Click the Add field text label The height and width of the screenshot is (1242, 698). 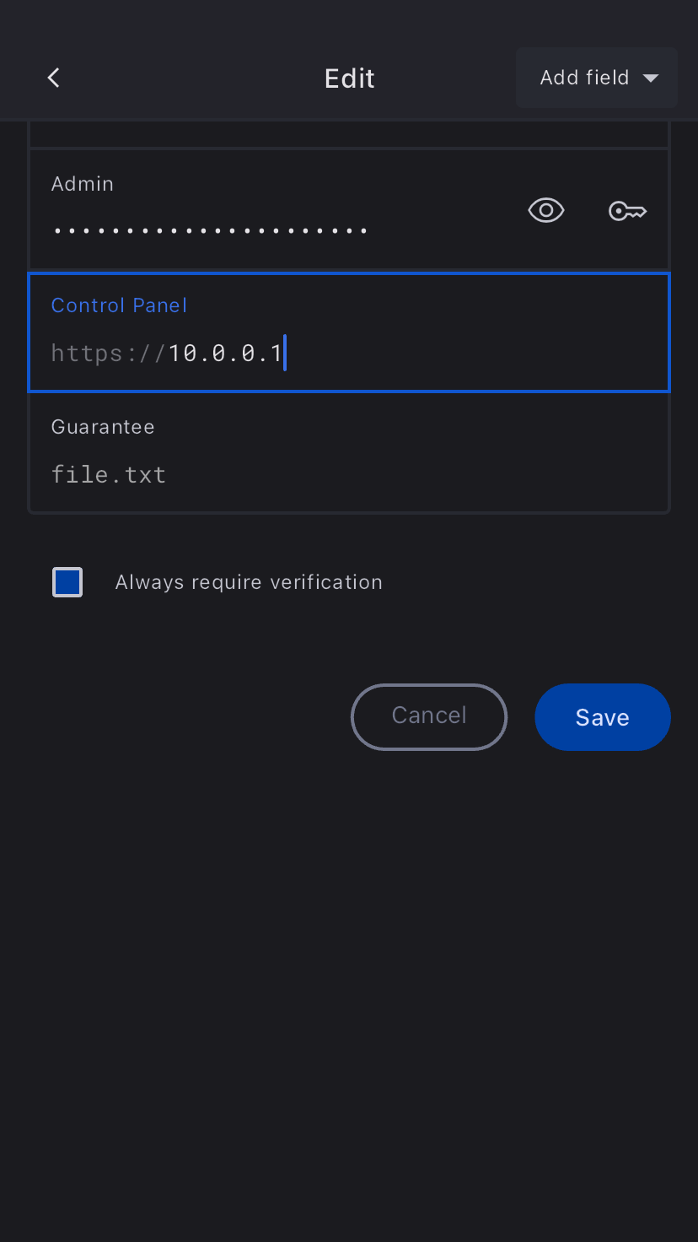point(584,78)
